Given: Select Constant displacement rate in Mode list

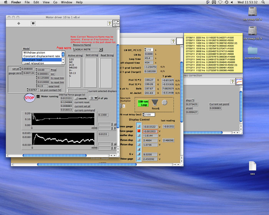Looking at the screenshot, I should 42,56.
